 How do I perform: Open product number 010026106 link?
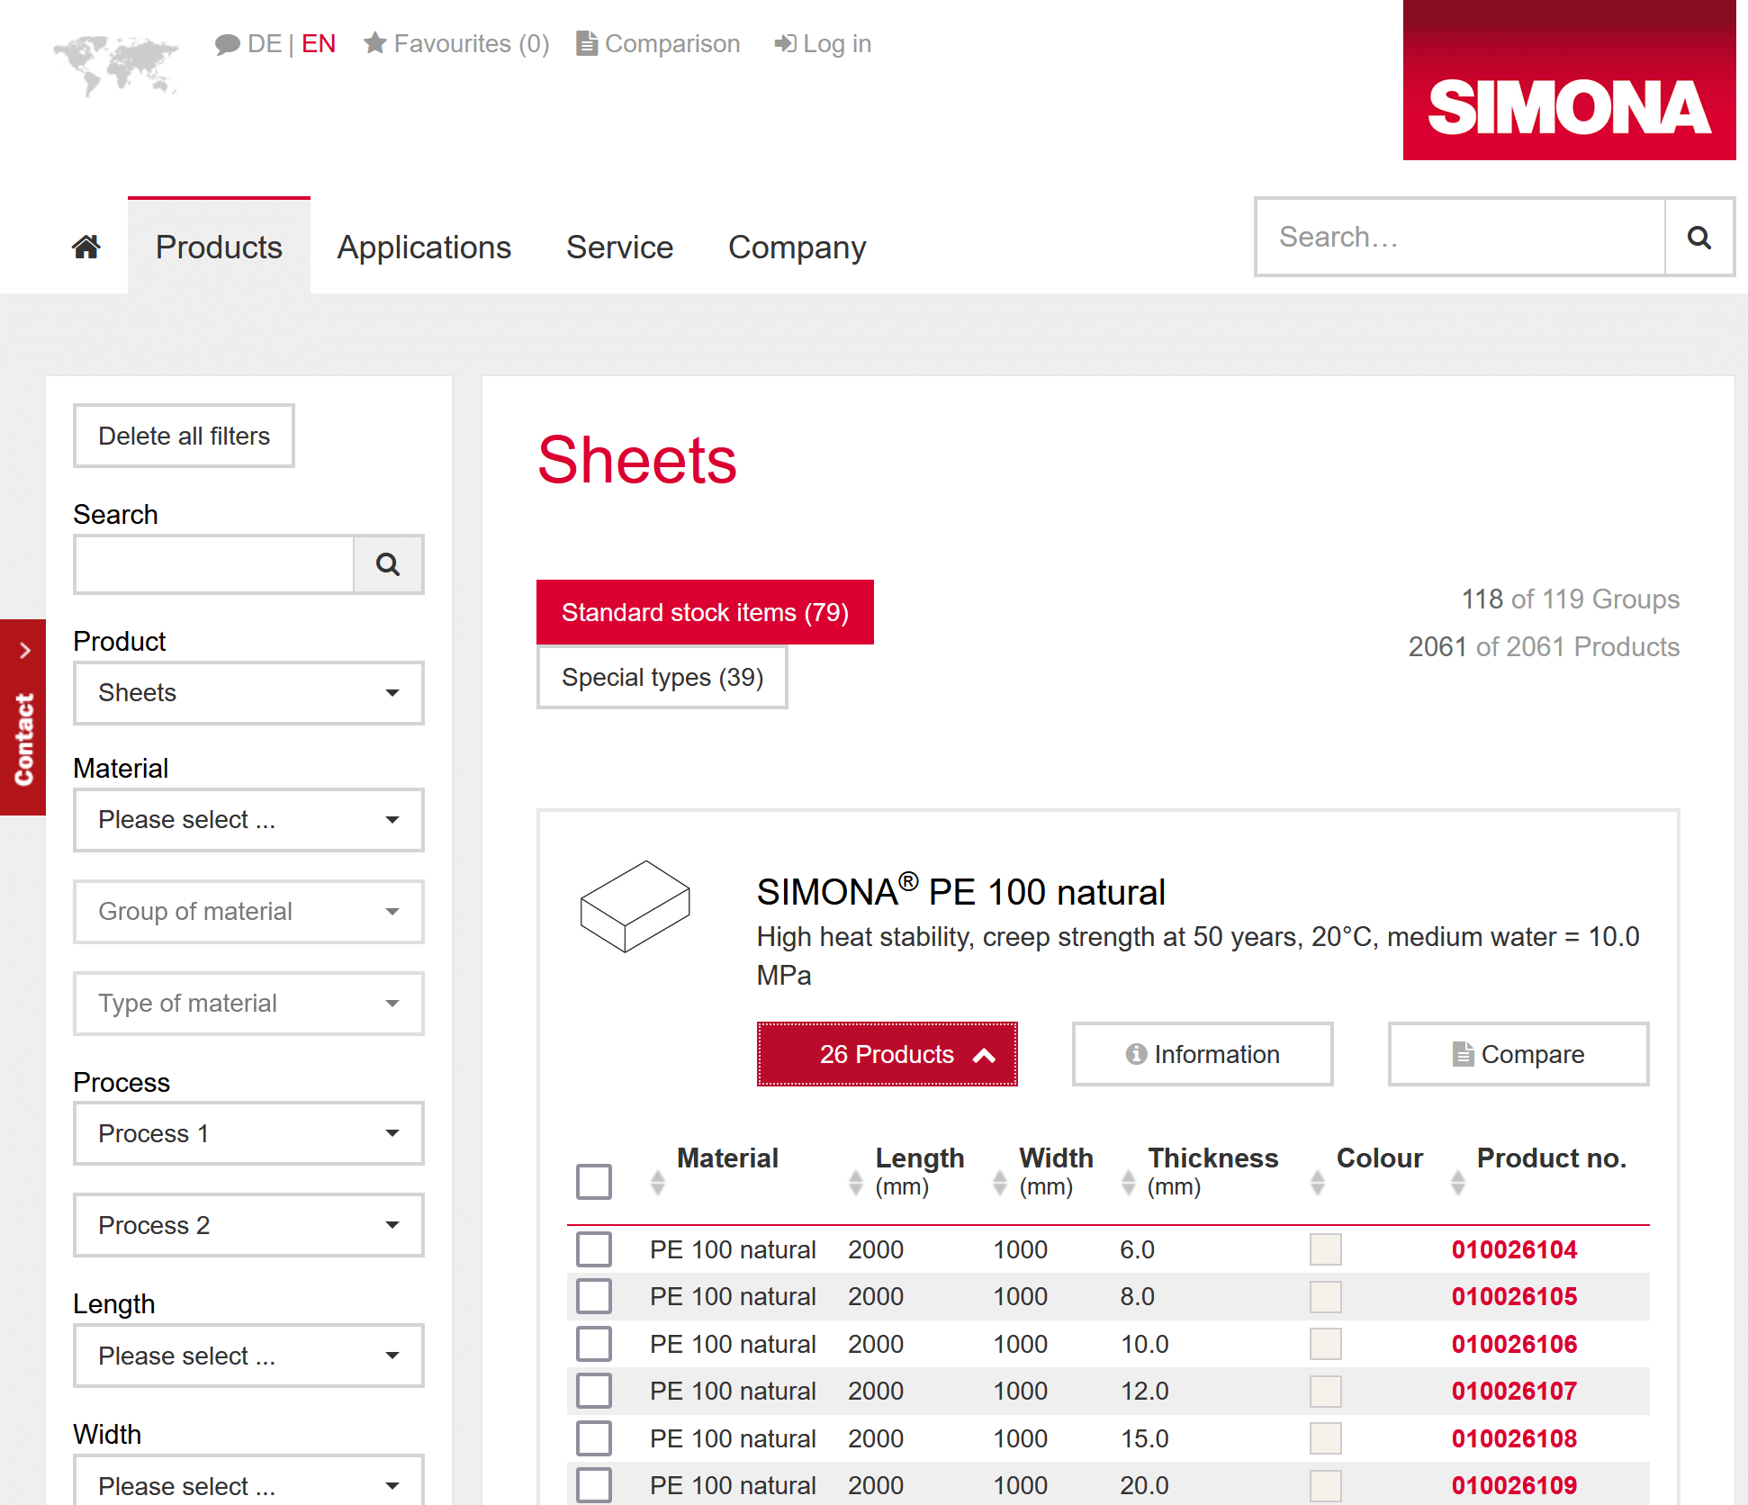pyautogui.click(x=1514, y=1344)
